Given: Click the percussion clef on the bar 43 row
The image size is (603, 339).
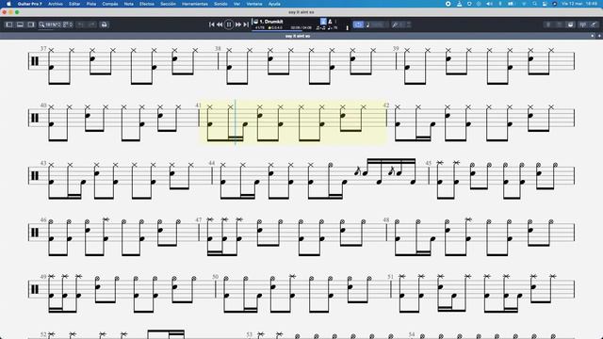Looking at the screenshot, I should (x=35, y=176).
